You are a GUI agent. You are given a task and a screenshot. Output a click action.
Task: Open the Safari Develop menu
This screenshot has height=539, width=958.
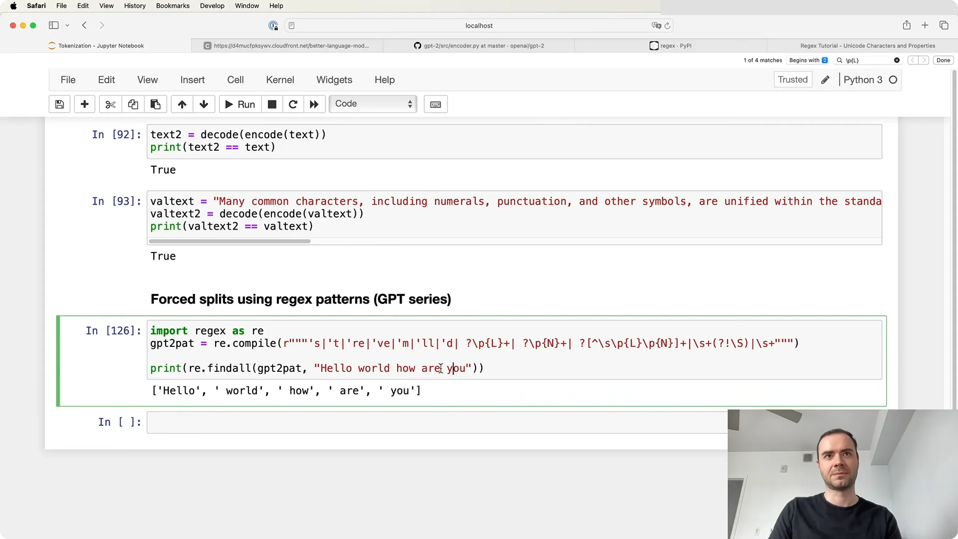(212, 6)
